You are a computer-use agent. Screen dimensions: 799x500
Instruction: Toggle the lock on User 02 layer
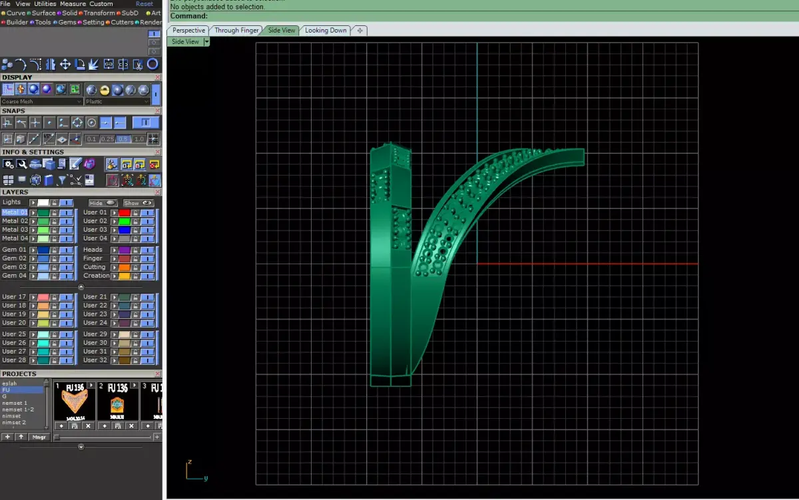tap(135, 221)
